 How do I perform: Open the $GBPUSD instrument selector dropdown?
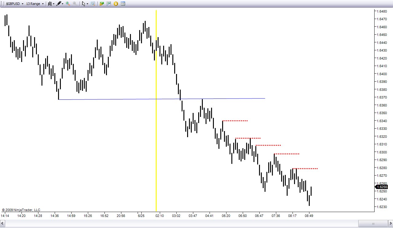(x=14, y=4)
